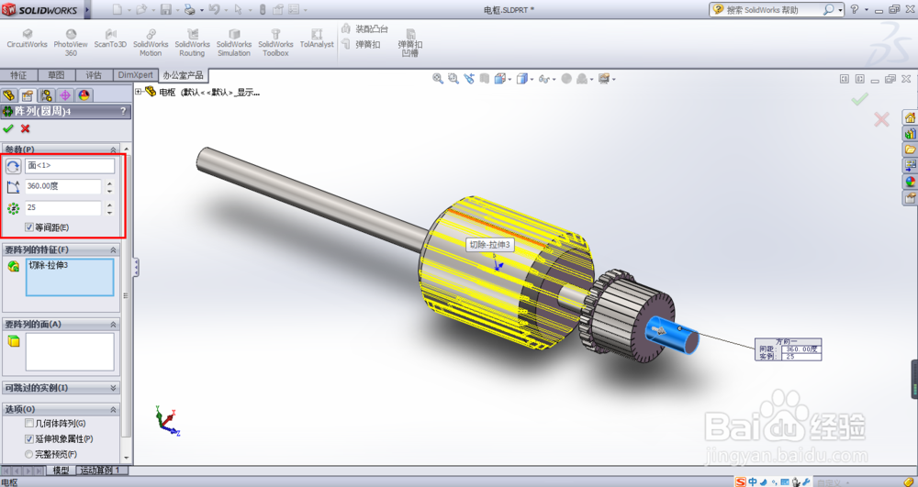
Task: Open the DisplayManager tab icon
Action: [84, 95]
